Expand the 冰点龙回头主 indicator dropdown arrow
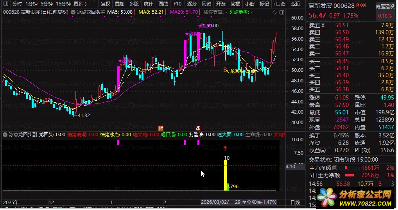The width and height of the screenshot is (398, 210). pyautogui.click(x=73, y=12)
